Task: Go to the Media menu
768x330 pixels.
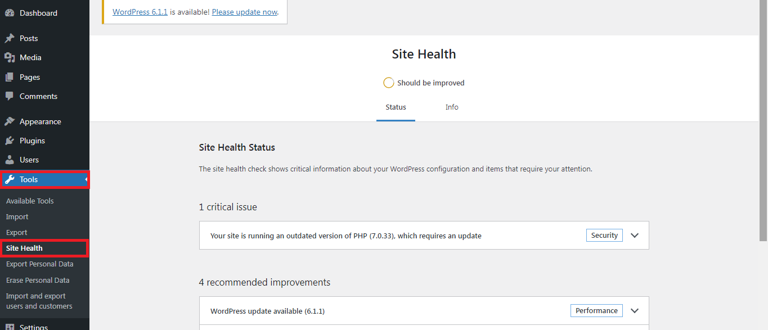Action: coord(44,57)
